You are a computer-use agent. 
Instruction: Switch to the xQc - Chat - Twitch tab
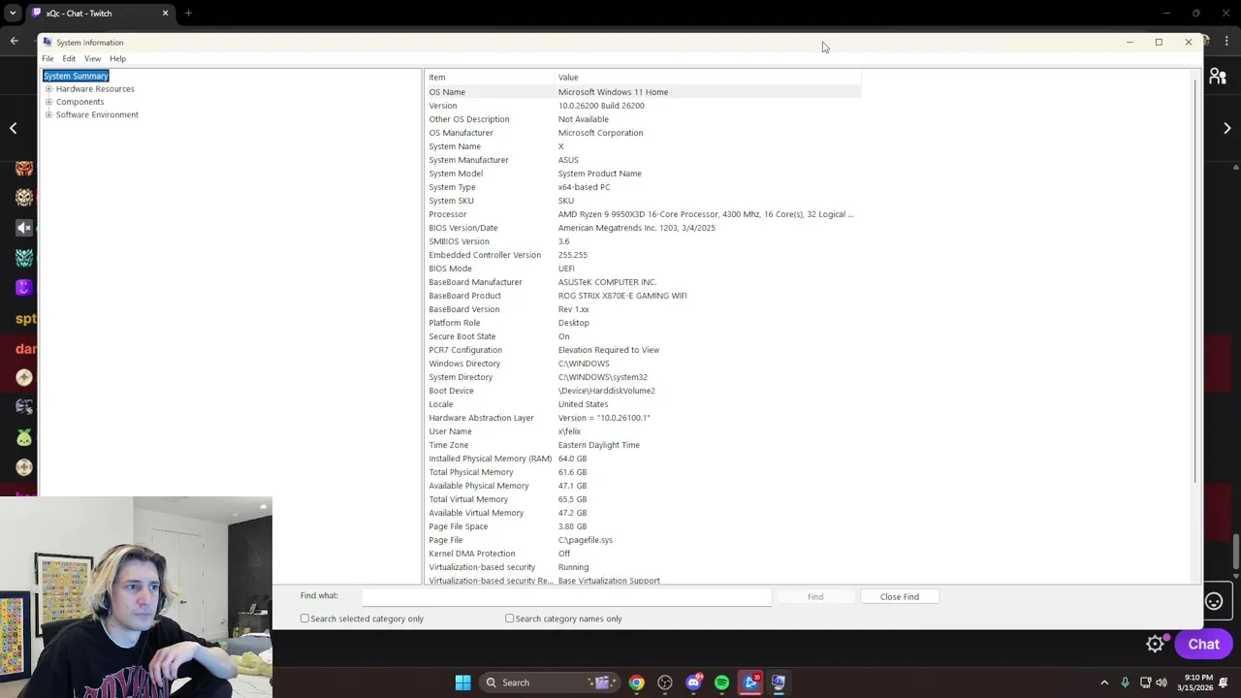click(99, 13)
